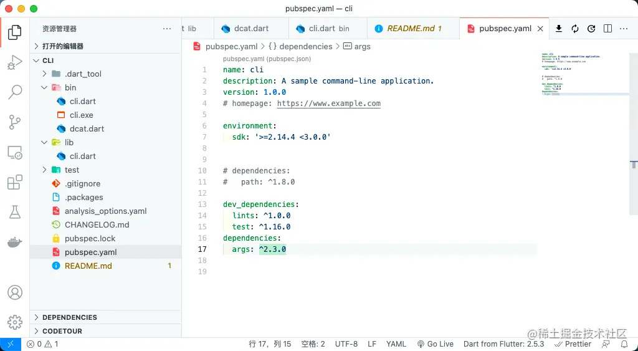Open the Testing flask view
The height and width of the screenshot is (351, 638).
(14, 213)
